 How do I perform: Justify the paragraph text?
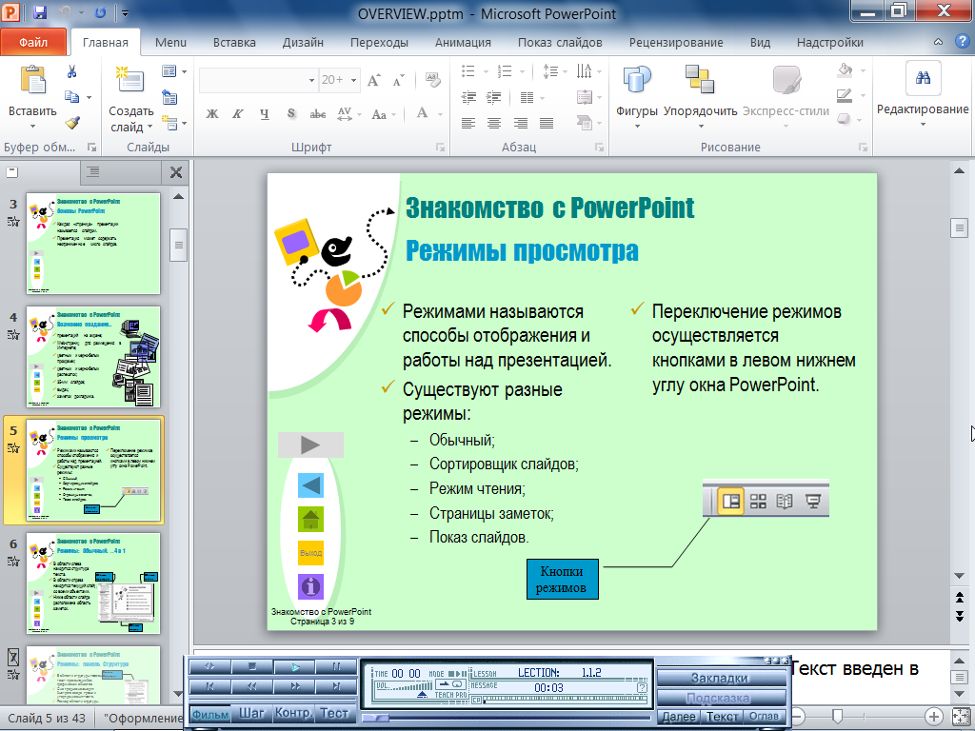pyautogui.click(x=547, y=123)
